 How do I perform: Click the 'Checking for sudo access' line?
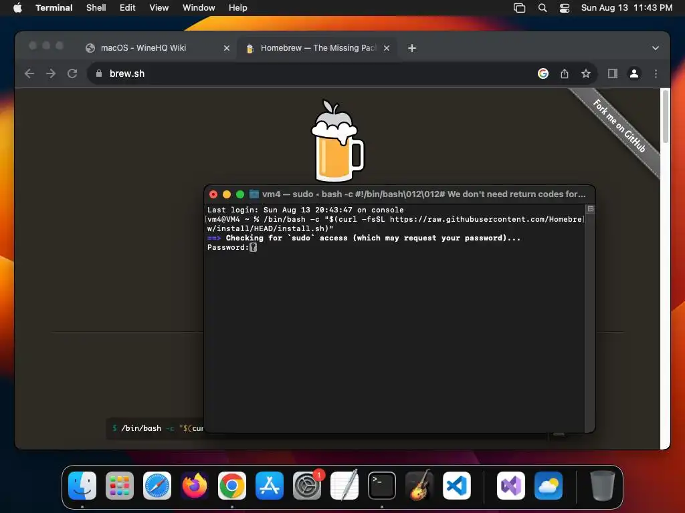(364, 238)
